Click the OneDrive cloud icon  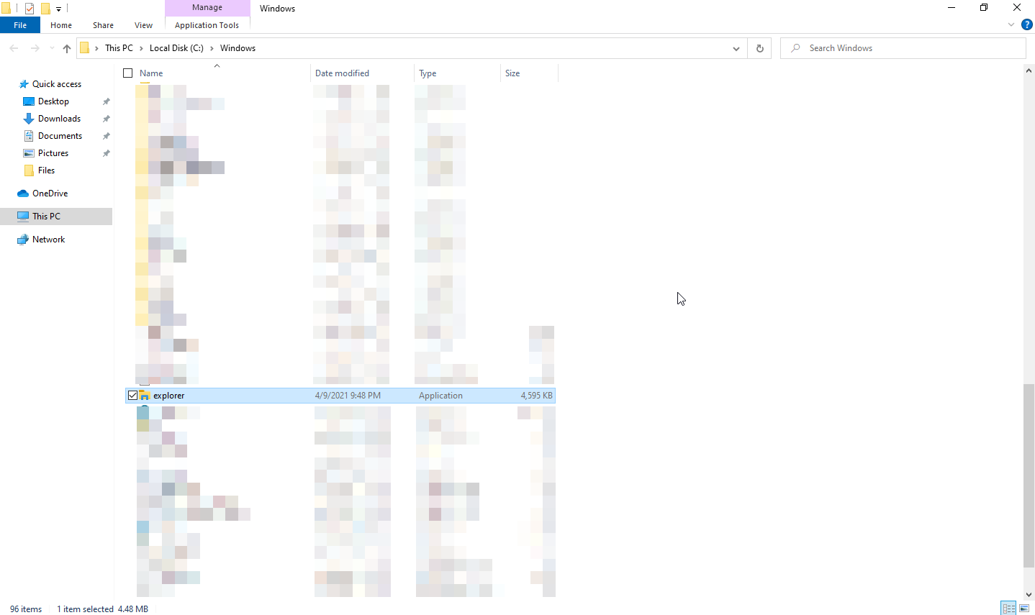pos(23,193)
